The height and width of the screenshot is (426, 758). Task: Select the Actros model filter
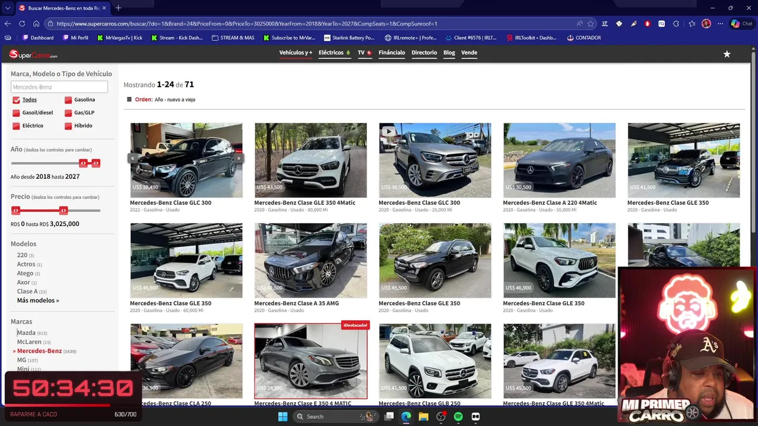click(26, 264)
